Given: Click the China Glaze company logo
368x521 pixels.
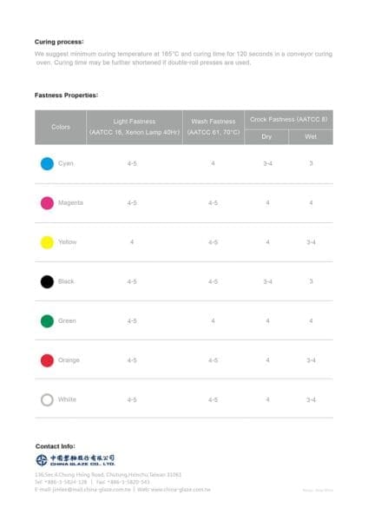Looking at the screenshot, I should [76, 460].
